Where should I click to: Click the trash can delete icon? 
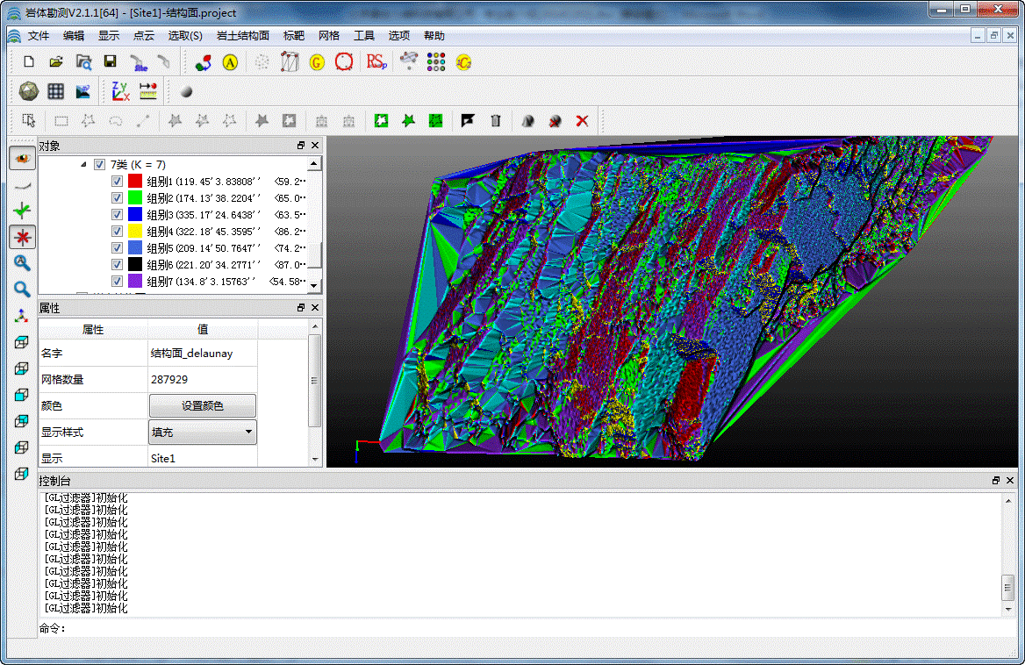click(496, 121)
